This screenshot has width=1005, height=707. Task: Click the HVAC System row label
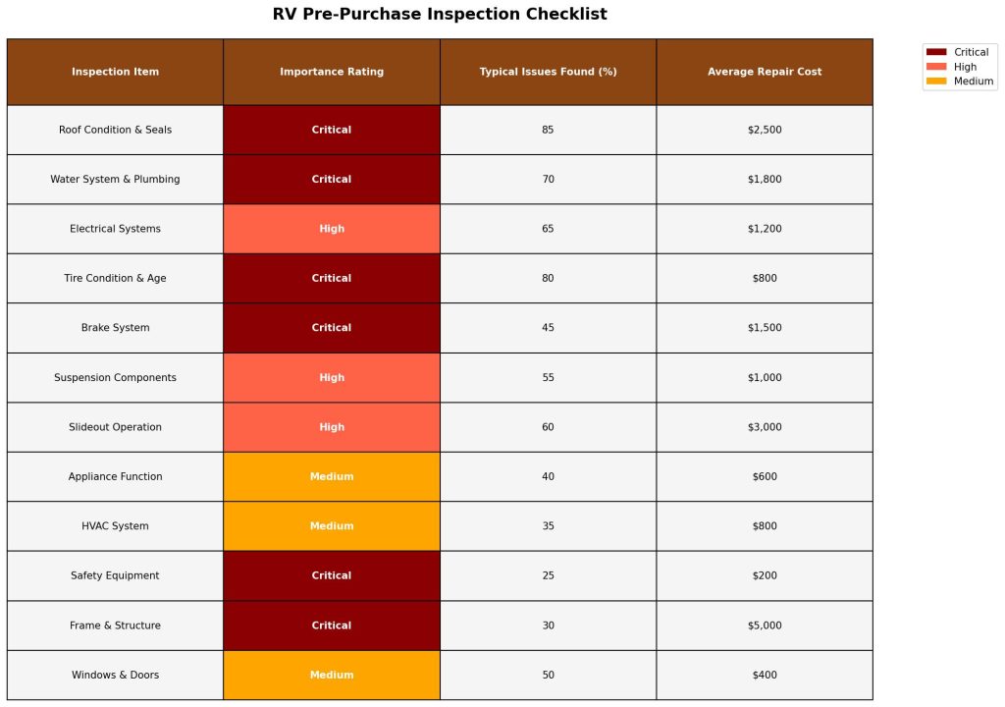point(115,526)
